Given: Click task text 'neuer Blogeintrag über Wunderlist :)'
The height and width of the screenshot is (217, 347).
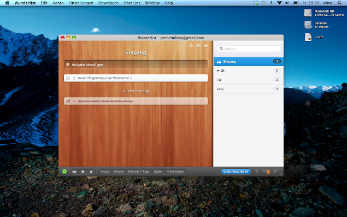Looking at the screenshot, I should 105,78.
